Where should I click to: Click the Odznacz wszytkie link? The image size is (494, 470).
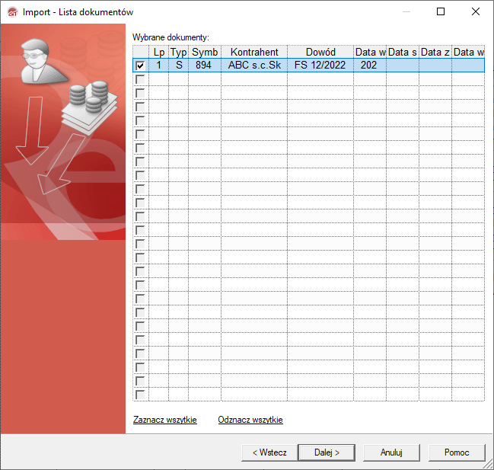[250, 420]
